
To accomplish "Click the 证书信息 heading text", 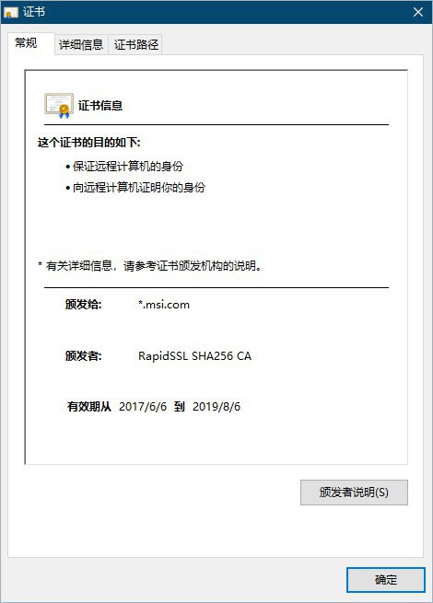I will click(x=100, y=105).
